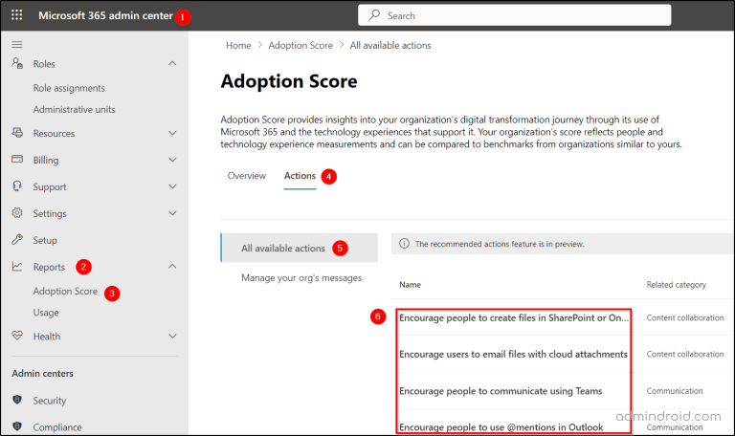The width and height of the screenshot is (735, 436).
Task: Click inside the Search field
Action: pos(514,15)
